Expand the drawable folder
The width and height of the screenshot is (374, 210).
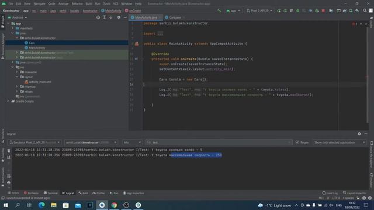[x=17, y=72]
